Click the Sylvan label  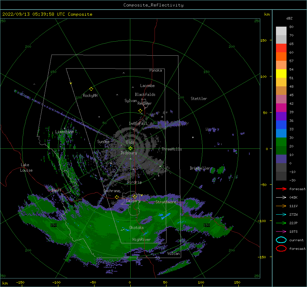coord(131,101)
